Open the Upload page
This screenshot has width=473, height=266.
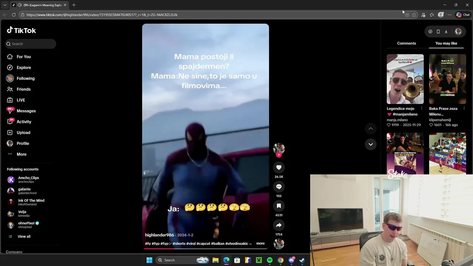click(23, 133)
